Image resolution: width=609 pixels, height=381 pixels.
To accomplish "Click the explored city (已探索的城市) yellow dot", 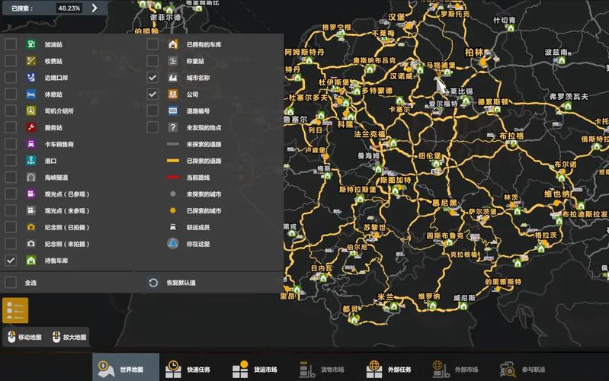I will pyautogui.click(x=173, y=210).
